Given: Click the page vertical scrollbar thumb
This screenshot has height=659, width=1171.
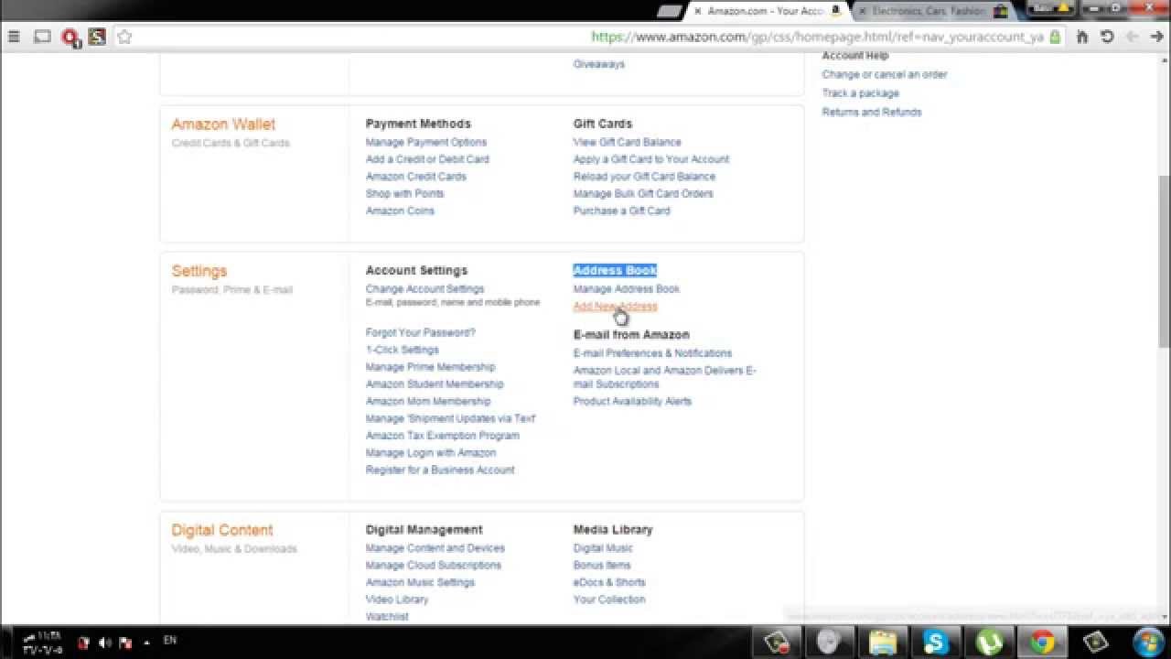Looking at the screenshot, I should click(x=1164, y=261).
